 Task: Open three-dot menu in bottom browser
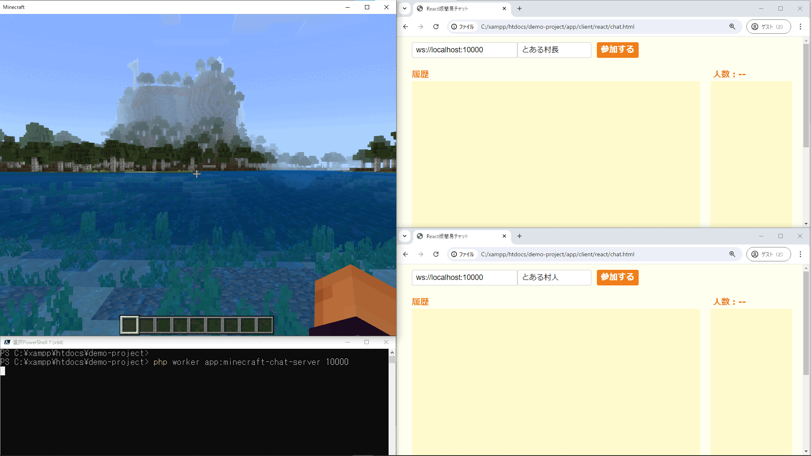click(800, 254)
